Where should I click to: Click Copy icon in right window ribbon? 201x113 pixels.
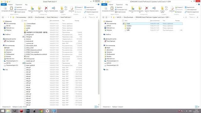pos(106,8)
